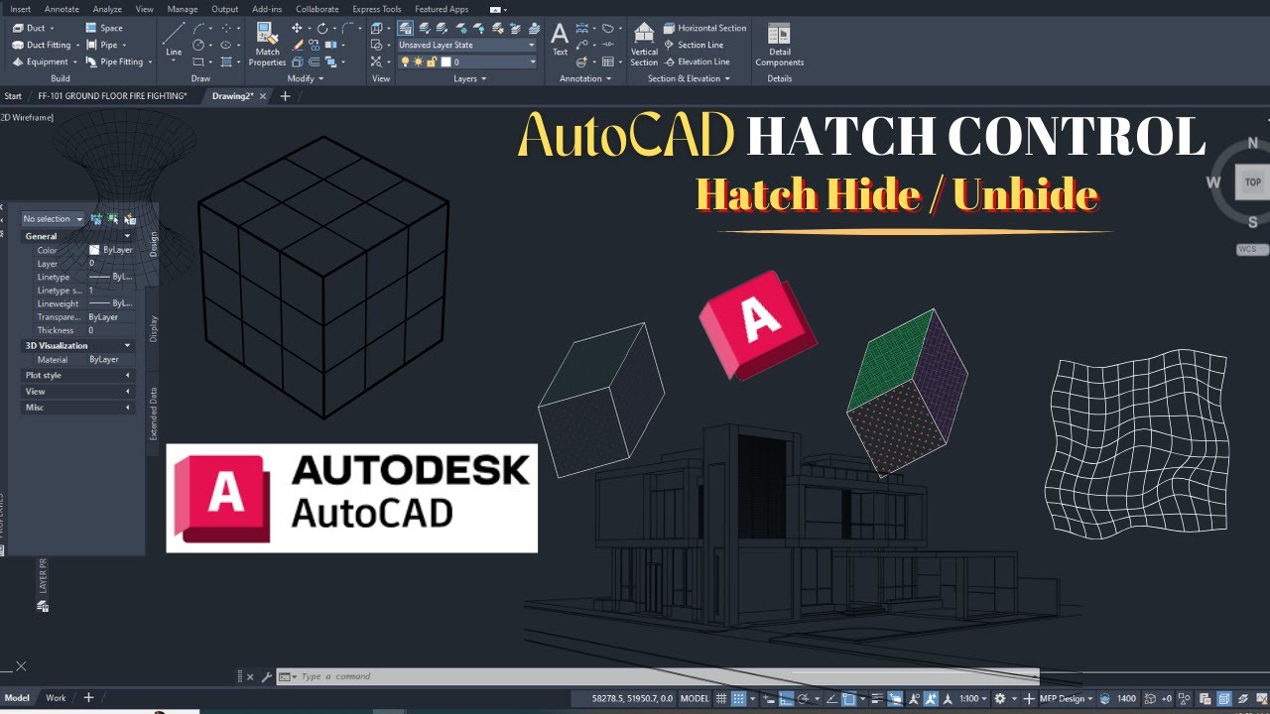The width and height of the screenshot is (1270, 714).
Task: Click the coordinates readout 58278.5, 51950.7
Action: pos(630,699)
